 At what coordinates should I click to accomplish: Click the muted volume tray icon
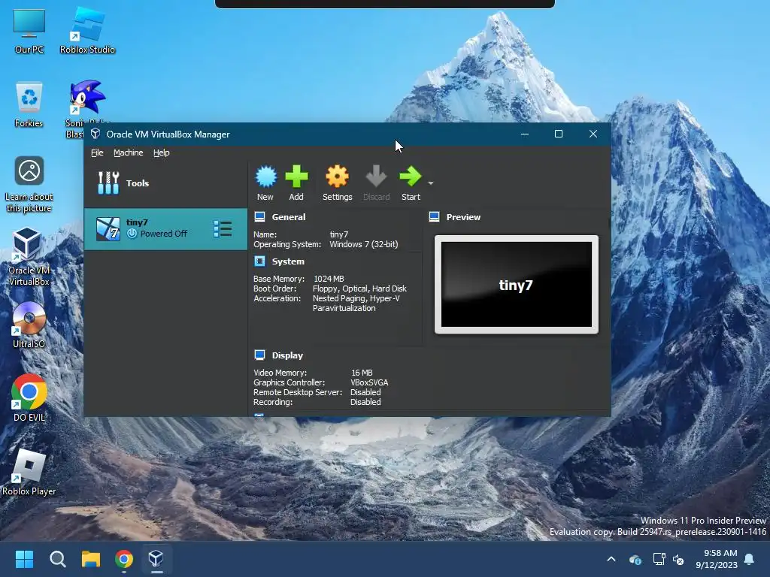678,559
